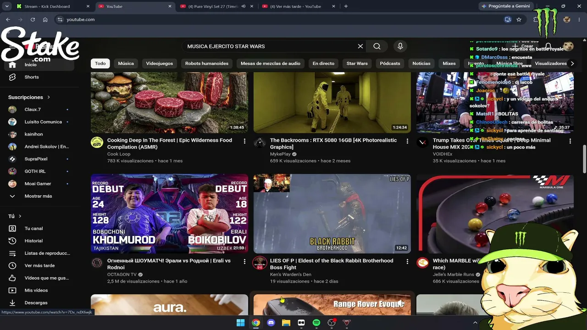Clear the YouTube search query
Screen dimensions: 587x330
point(360,46)
